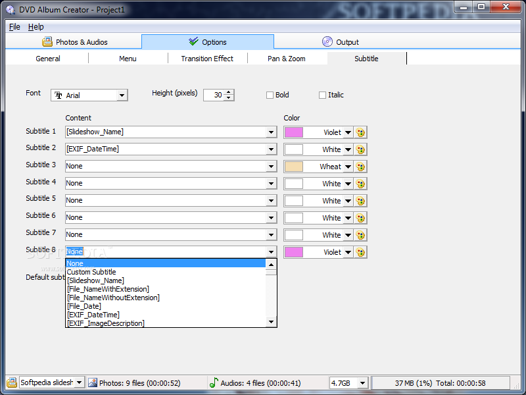Click the DVD Album Creator title bar icon

pos(11,10)
